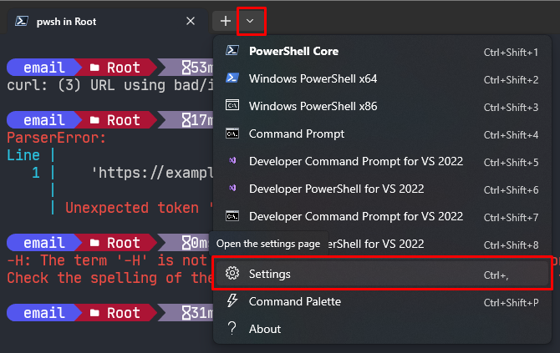Click the About question mark icon
Viewport: 560px width, 353px height.
click(x=232, y=328)
